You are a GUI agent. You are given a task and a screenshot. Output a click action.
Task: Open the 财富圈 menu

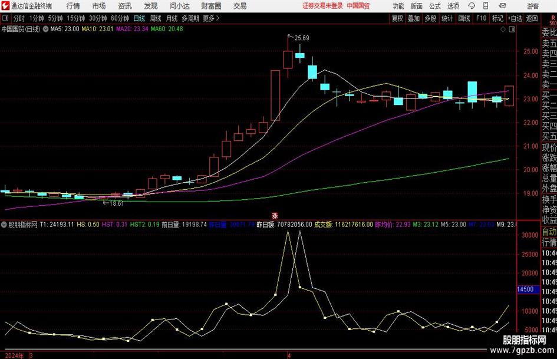[x=211, y=6]
